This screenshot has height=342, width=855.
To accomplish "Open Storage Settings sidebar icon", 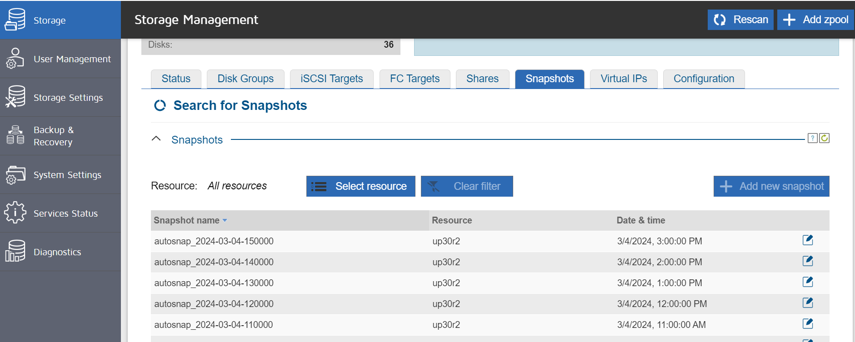I will (x=15, y=97).
